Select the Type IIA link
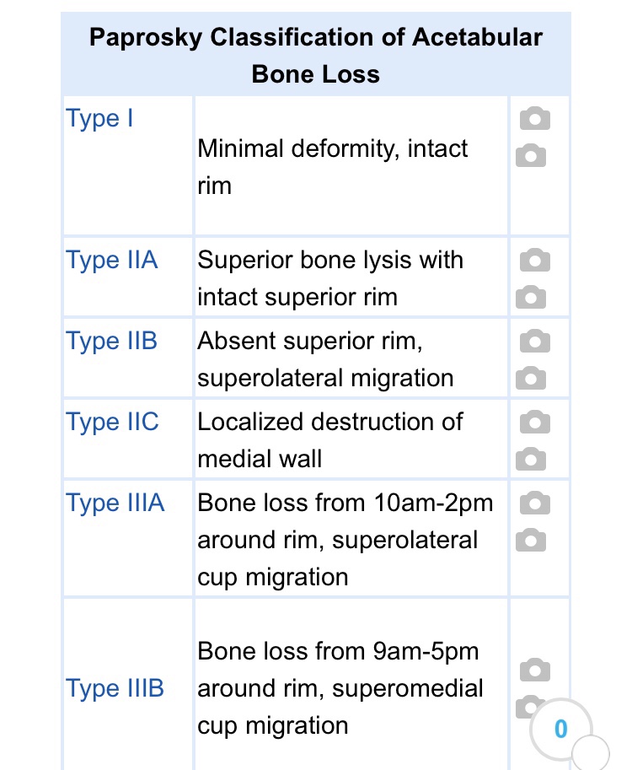This screenshot has width=632, height=770. [111, 261]
